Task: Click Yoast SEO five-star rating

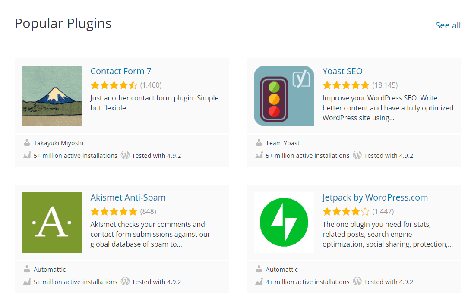Action: (x=346, y=85)
